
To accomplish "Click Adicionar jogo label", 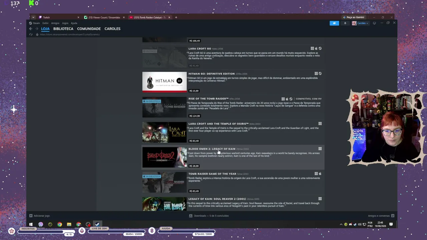I will click(42, 216).
